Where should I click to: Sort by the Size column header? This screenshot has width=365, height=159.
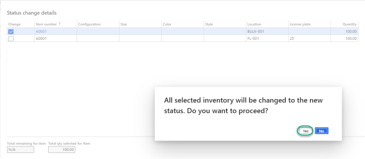[124, 24]
